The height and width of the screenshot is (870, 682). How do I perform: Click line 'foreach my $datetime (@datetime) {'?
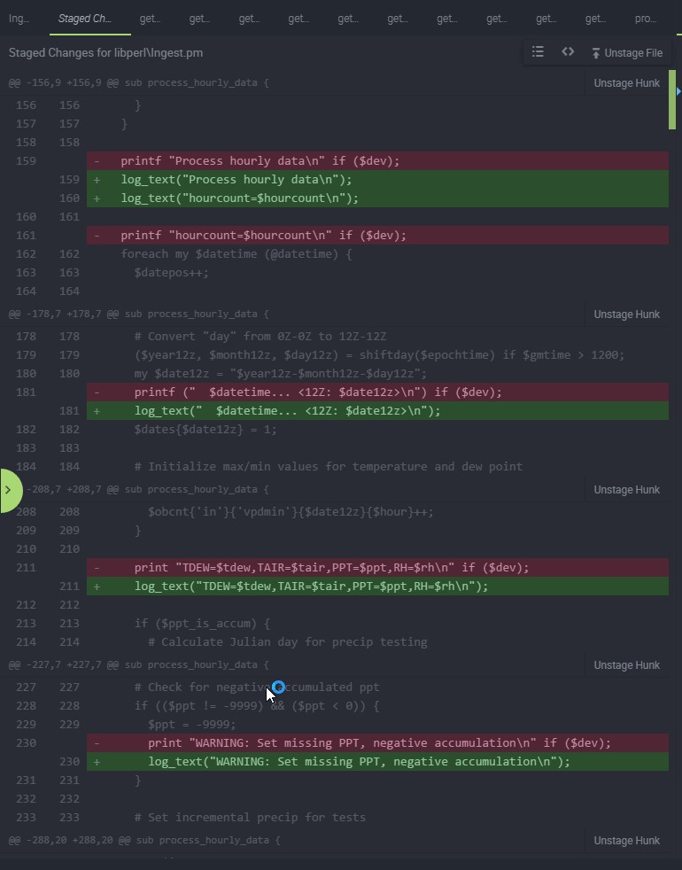236,254
